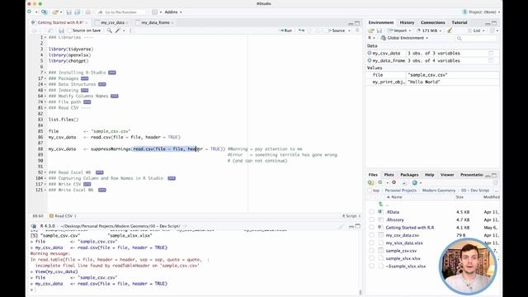Click the code tools magic wand icon
This screenshot has width=528, height=297.
click(x=117, y=31)
